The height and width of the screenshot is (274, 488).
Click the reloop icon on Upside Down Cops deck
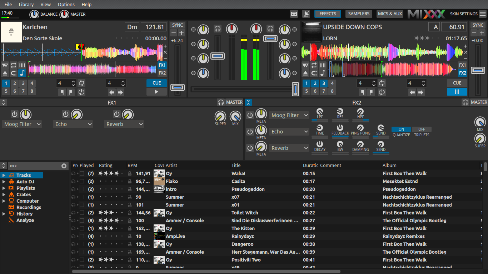tap(382, 92)
